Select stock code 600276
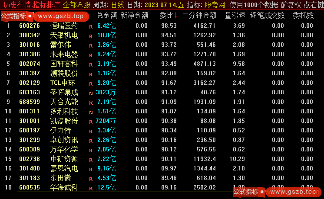This screenshot has width=324, height=199. click(30, 26)
